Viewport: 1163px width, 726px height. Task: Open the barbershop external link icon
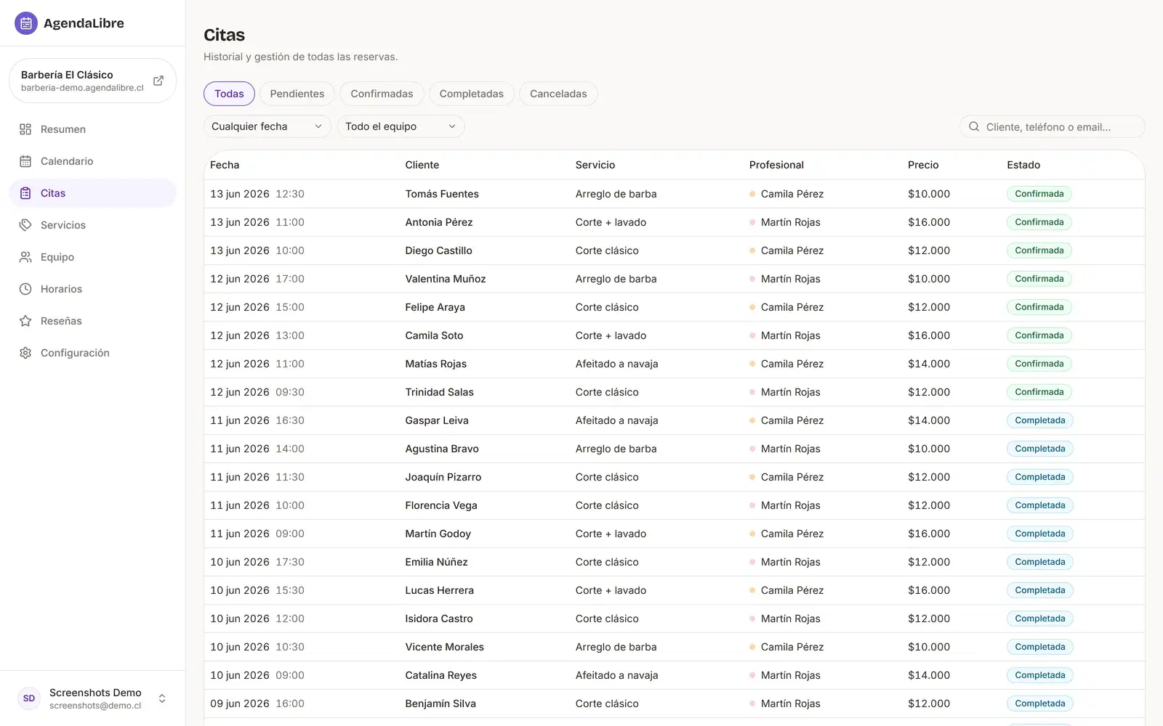click(x=158, y=81)
